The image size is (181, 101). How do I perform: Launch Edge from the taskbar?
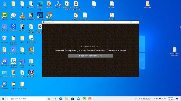61,99
